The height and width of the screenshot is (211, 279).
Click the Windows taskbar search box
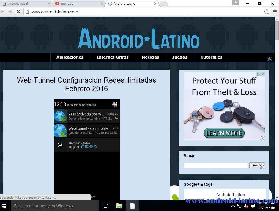click(x=55, y=206)
